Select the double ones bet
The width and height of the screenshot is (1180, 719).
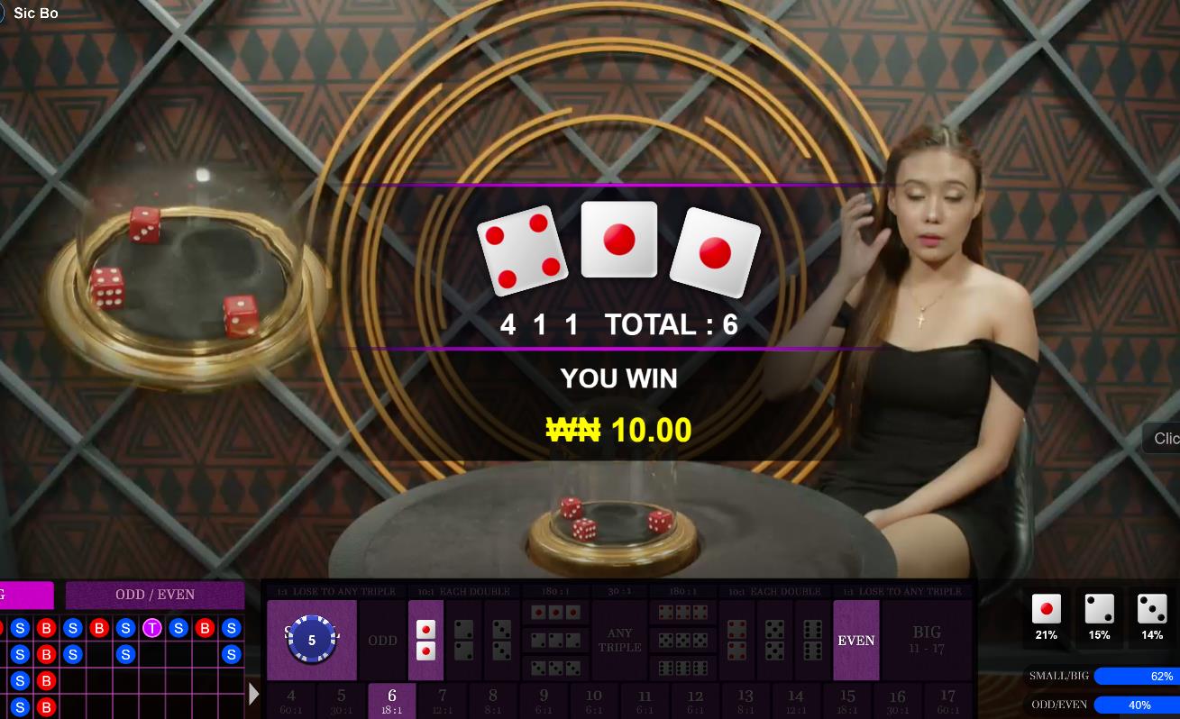425,640
